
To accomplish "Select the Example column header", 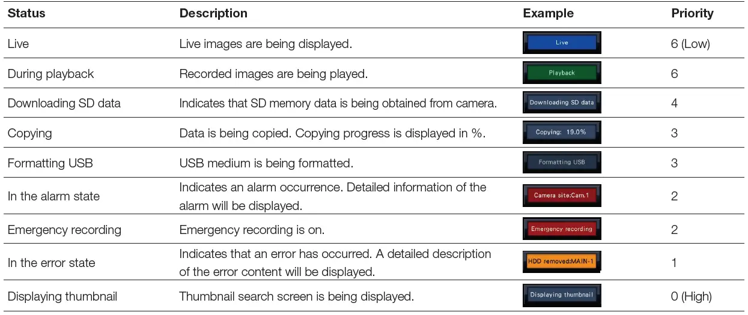I will [x=548, y=13].
